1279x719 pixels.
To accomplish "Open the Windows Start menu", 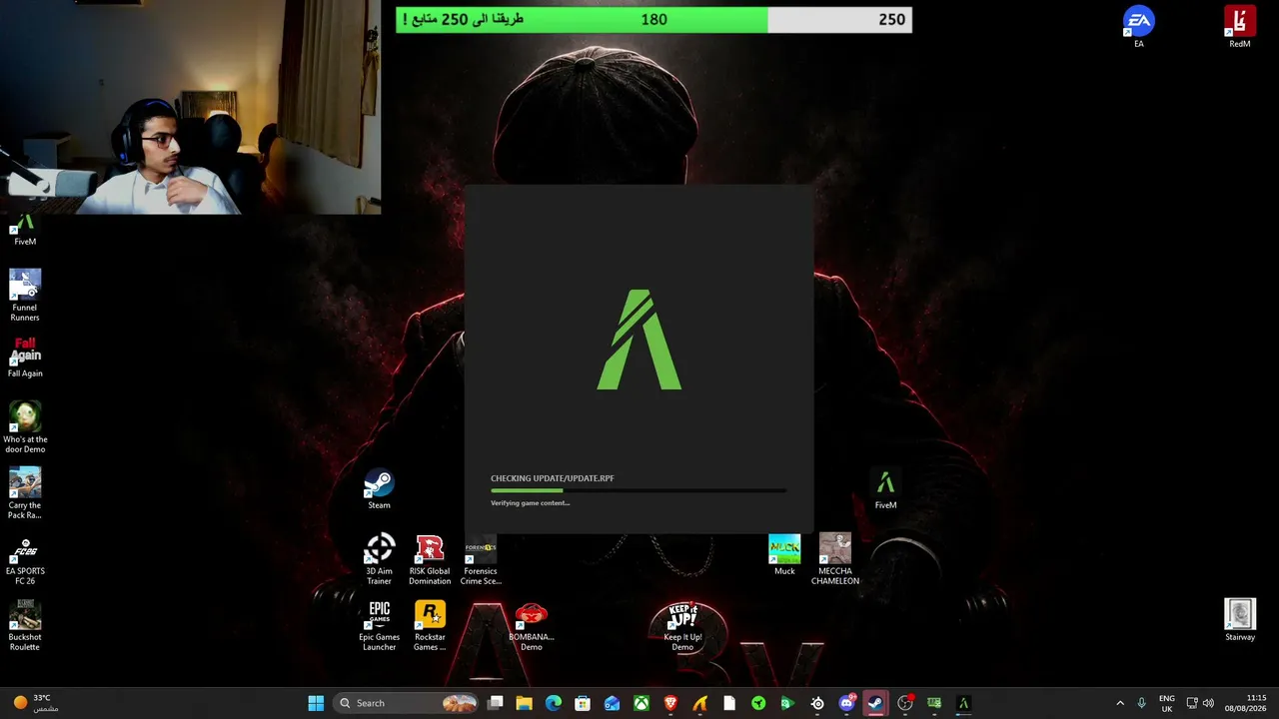I will (x=316, y=703).
